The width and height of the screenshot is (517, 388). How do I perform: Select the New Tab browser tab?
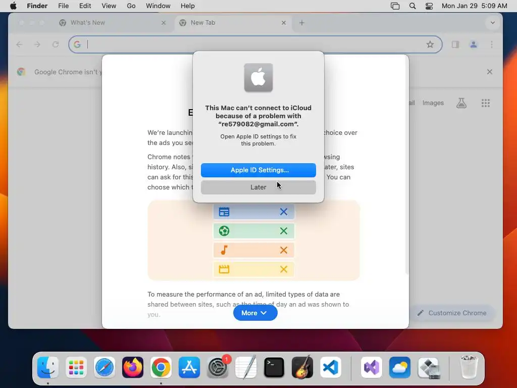(232, 23)
